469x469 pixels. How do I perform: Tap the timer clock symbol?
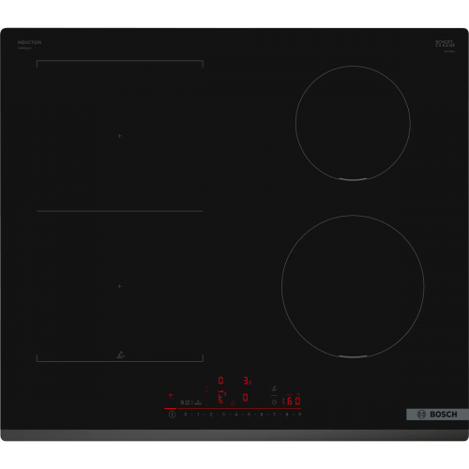tap(274, 402)
